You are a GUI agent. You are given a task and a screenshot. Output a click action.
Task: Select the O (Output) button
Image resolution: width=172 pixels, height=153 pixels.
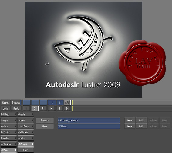pyautogui.click(x=35, y=108)
